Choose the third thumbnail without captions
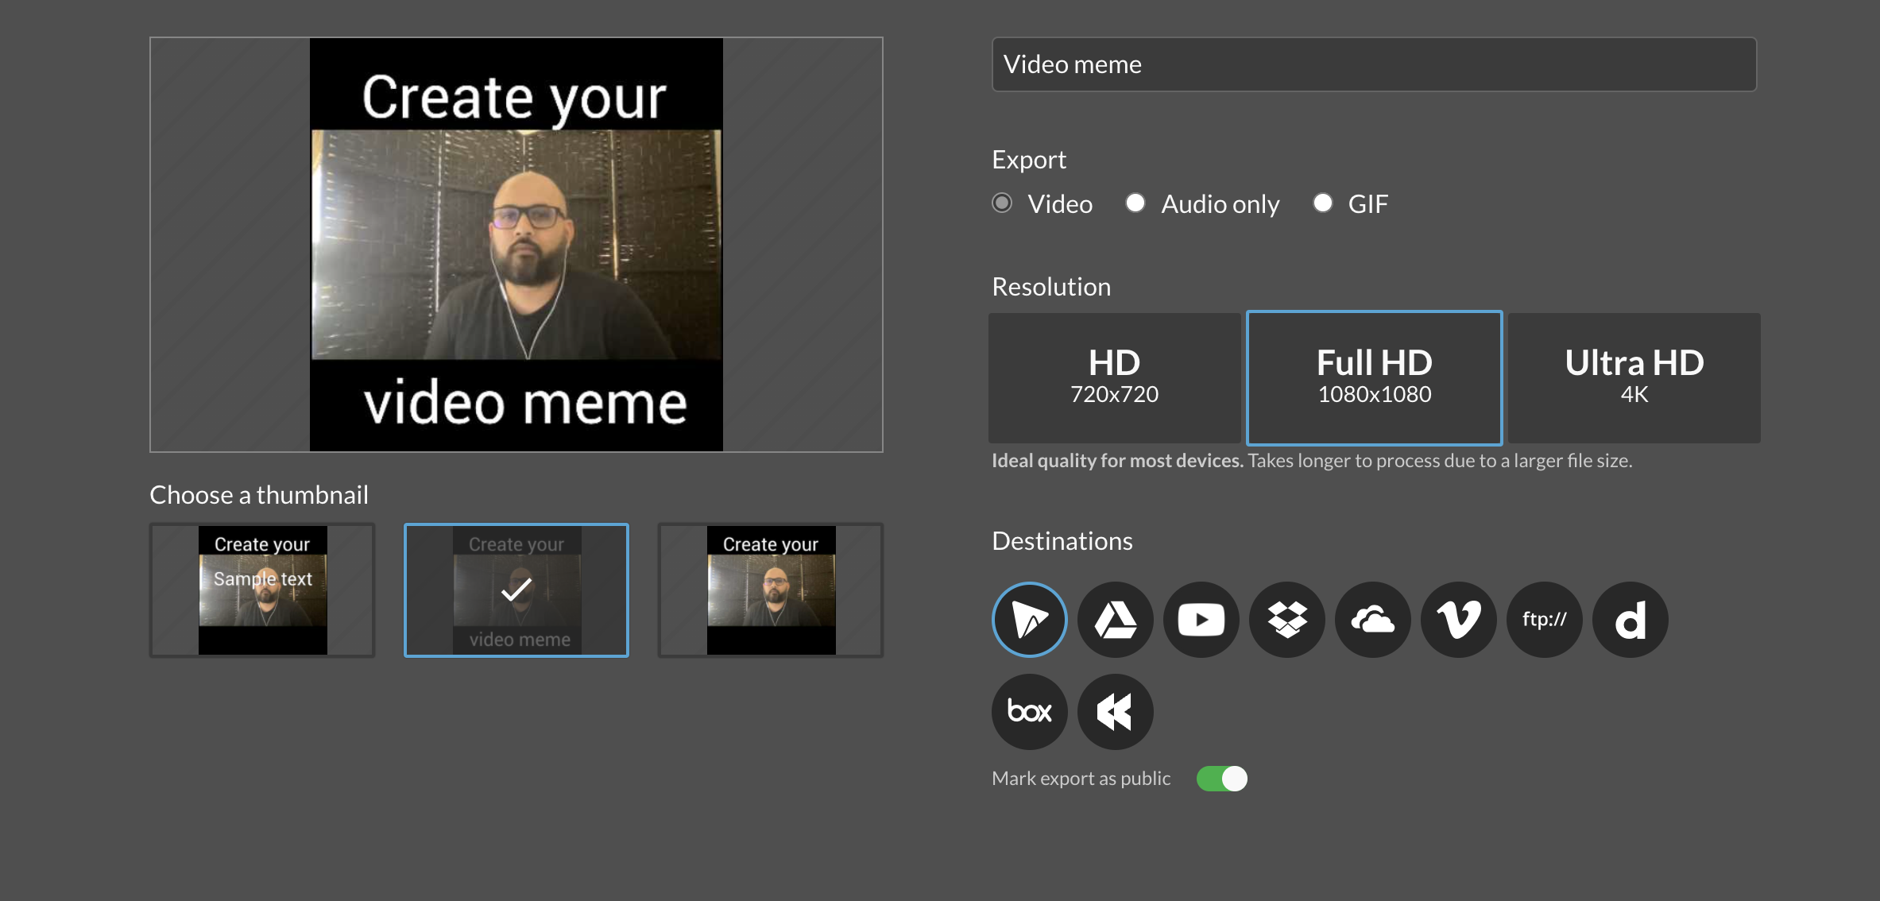1880x901 pixels. 771,590
